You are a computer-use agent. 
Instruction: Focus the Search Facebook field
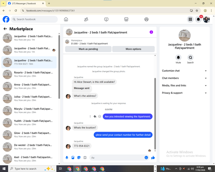click(x=34, y=19)
